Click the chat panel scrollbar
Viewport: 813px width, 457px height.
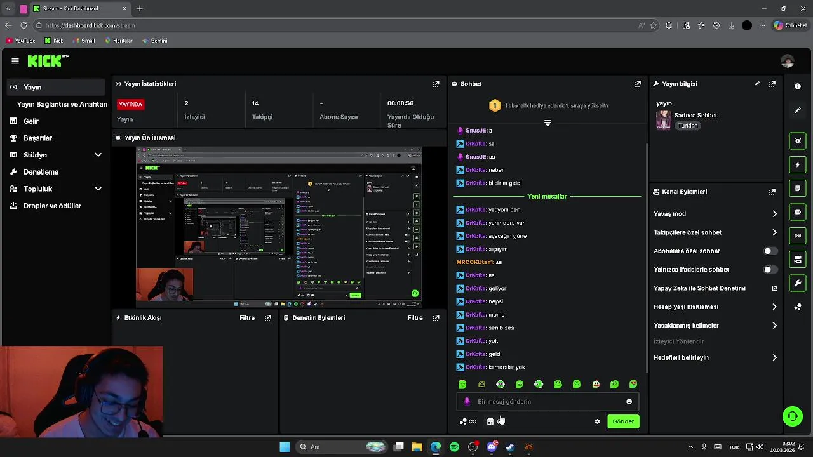coord(647,257)
